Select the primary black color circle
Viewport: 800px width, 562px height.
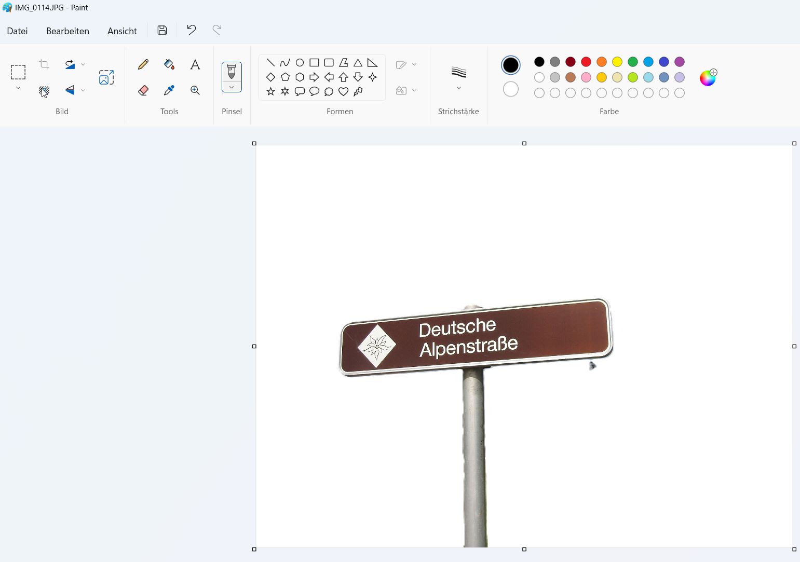point(510,65)
